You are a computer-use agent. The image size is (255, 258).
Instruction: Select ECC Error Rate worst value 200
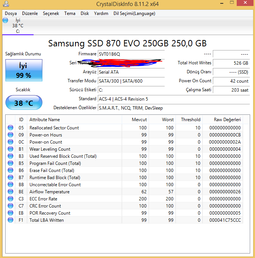click(x=170, y=199)
